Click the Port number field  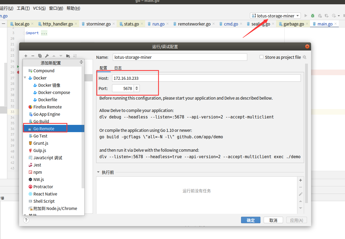click(123, 88)
